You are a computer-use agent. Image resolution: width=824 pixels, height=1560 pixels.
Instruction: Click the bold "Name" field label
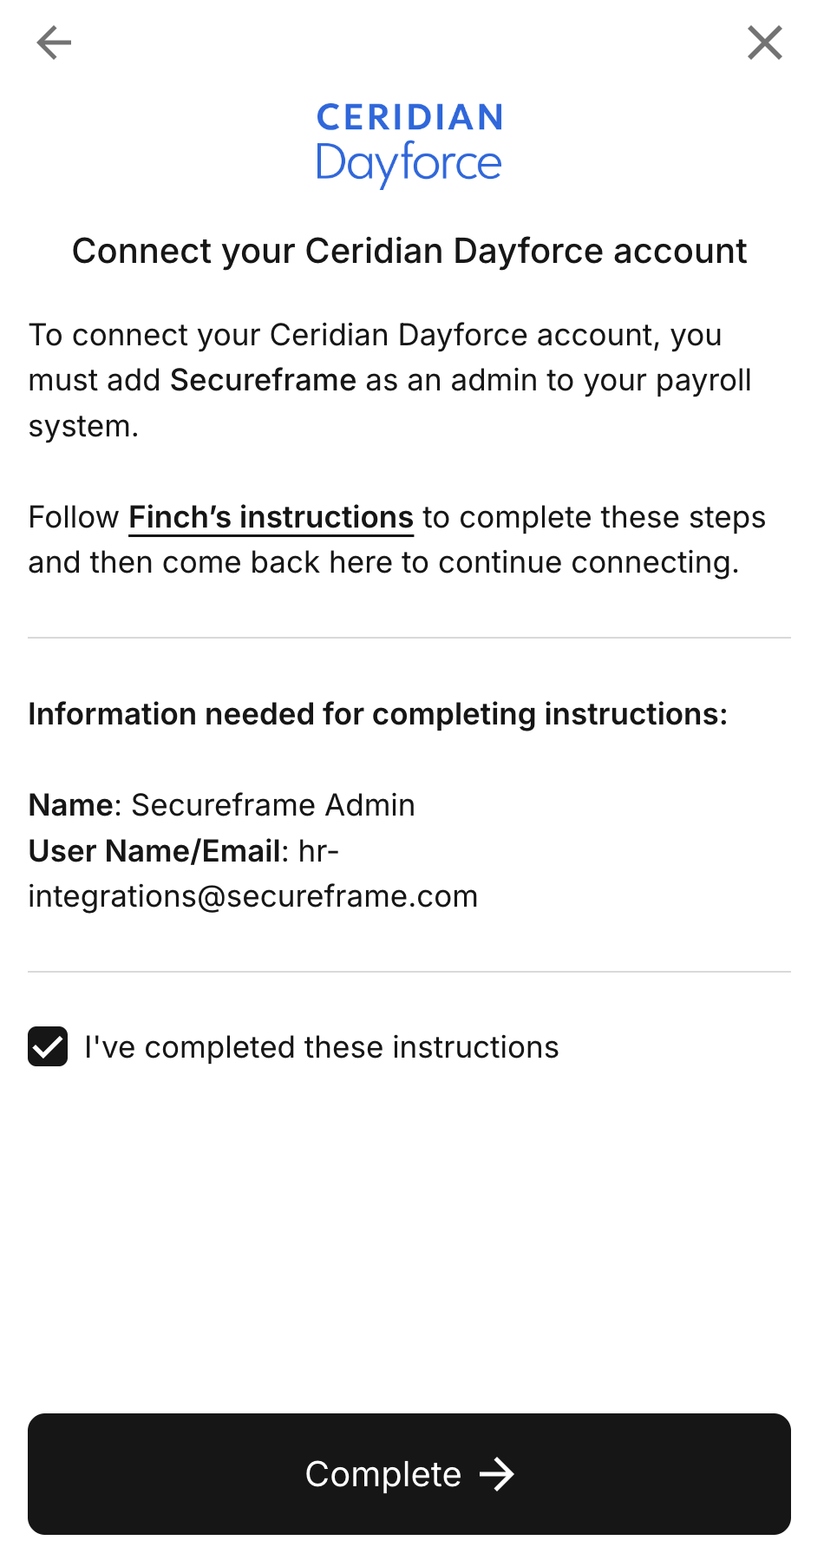pyautogui.click(x=70, y=805)
